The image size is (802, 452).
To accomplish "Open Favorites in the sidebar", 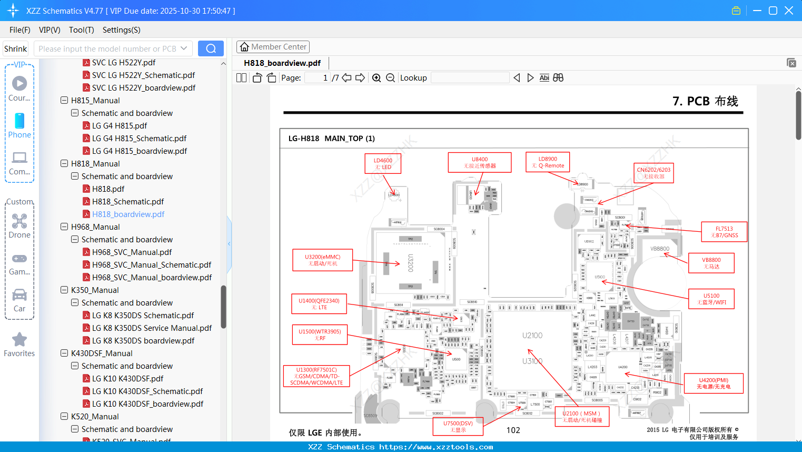I will pos(19,345).
